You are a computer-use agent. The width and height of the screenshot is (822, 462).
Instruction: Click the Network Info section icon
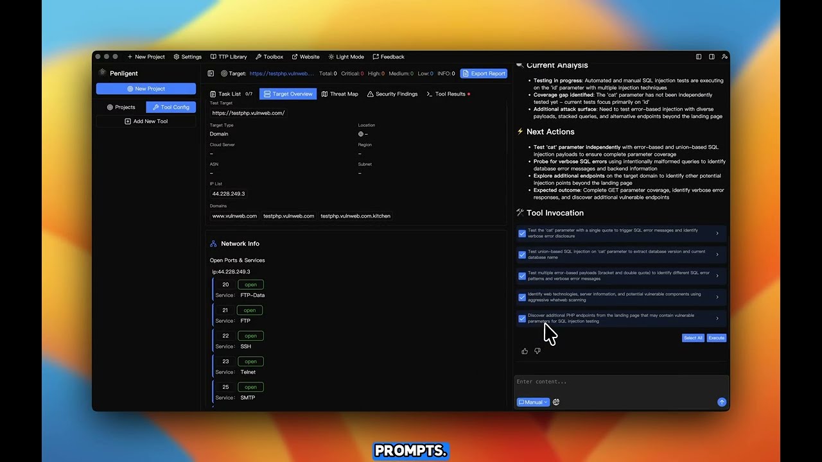(214, 244)
